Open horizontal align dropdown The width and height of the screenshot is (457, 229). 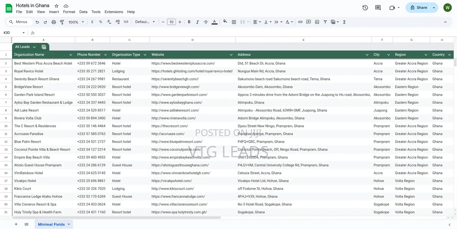point(257,22)
